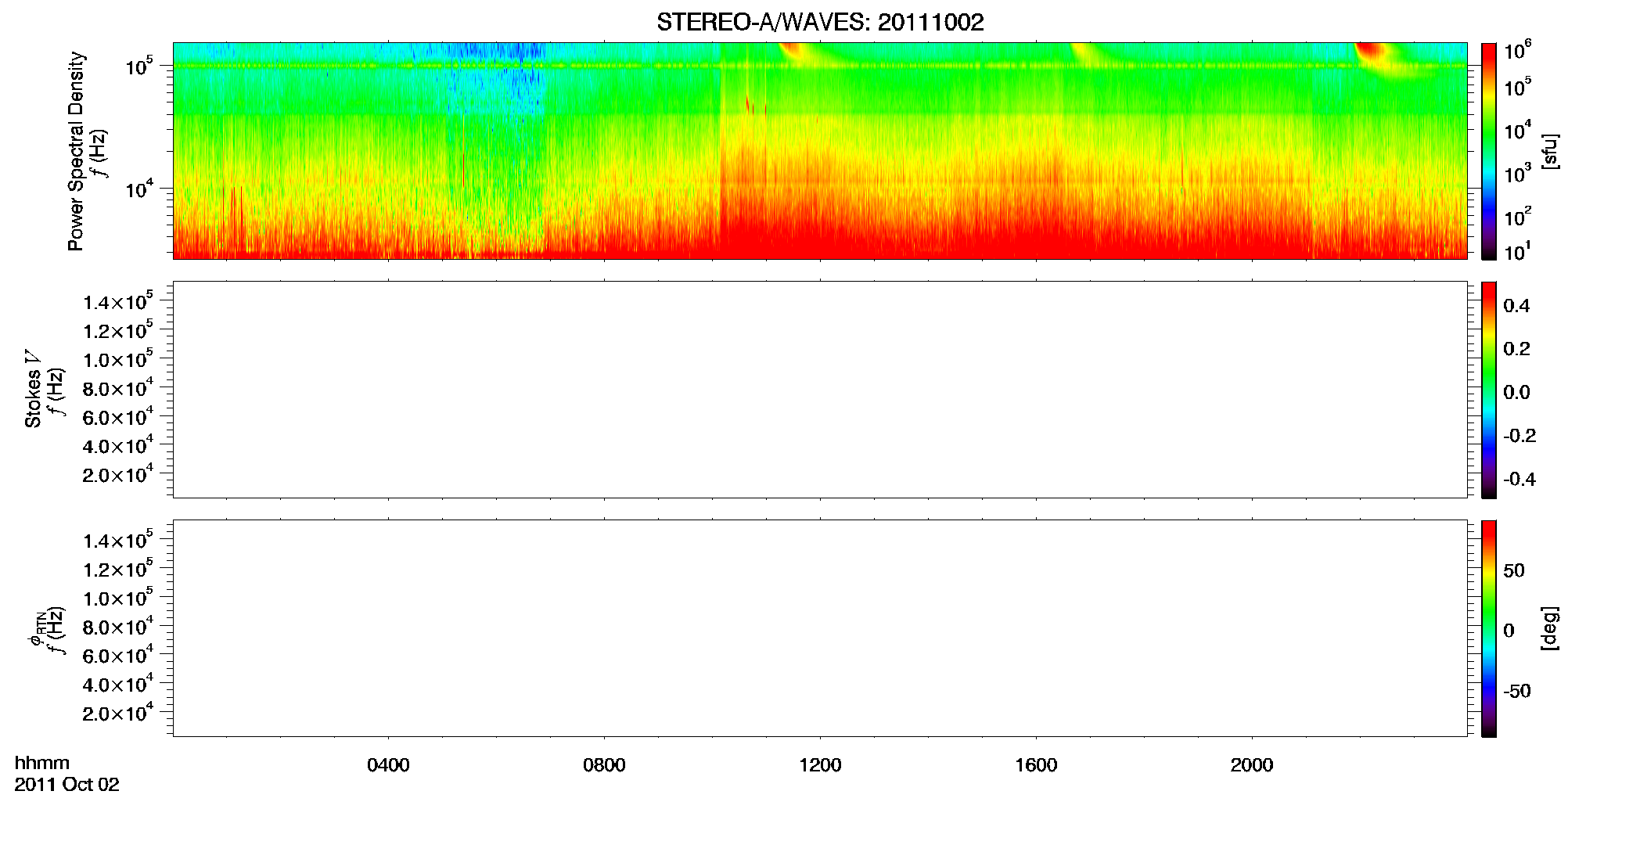Click the plot title STEREO-A/WAVES: 20111002
This screenshot has height=845, width=1640.
point(820,22)
